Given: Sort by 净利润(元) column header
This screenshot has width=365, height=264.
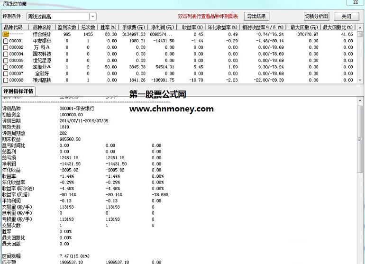Looking at the screenshot, I should coord(162,27).
